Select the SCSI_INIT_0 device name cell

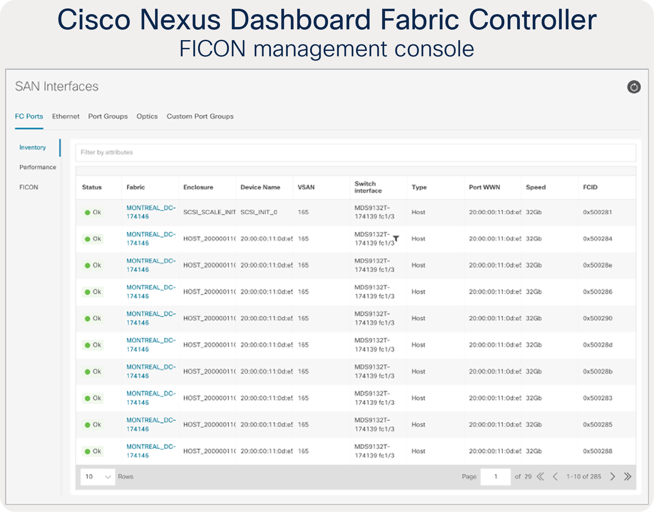click(259, 212)
